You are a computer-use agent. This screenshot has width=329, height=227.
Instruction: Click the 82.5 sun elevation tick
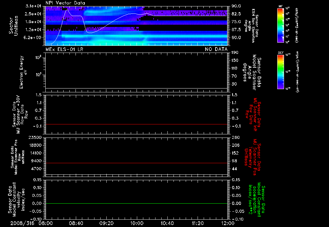[236, 14]
